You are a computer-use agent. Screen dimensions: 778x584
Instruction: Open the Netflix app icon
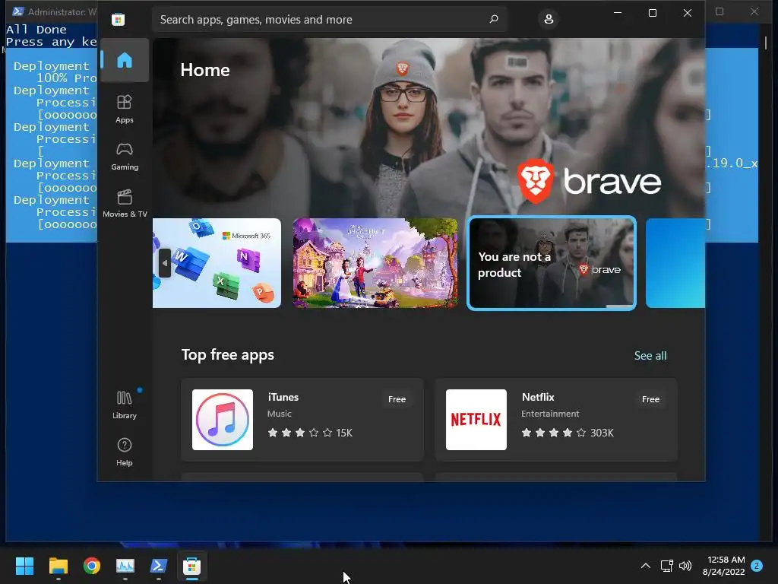click(476, 420)
